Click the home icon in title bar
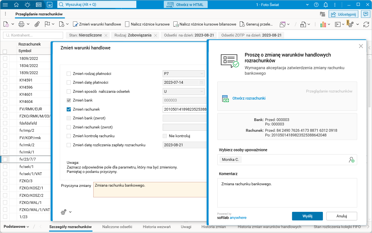 pyautogui.click(x=16, y=5)
